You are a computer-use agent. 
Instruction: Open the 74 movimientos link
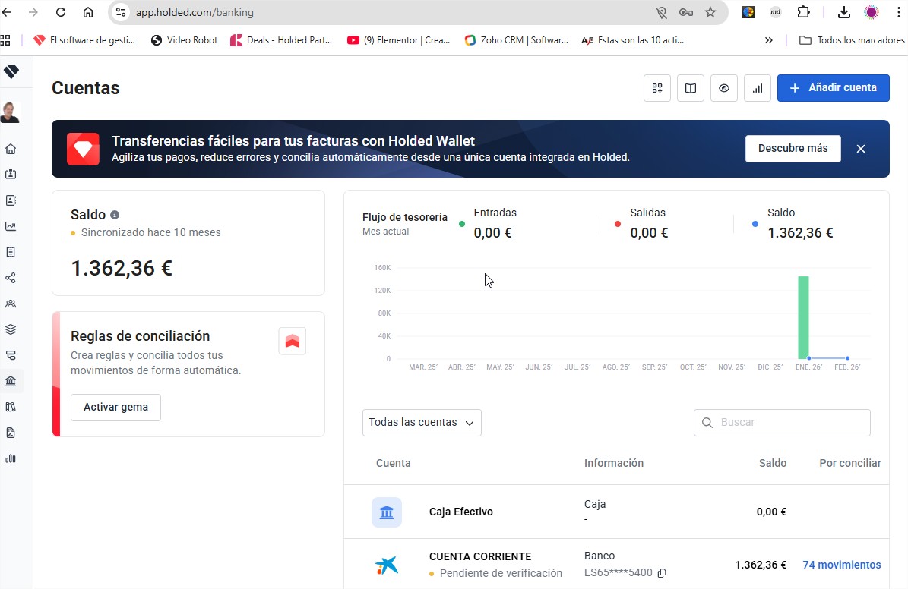click(x=841, y=565)
